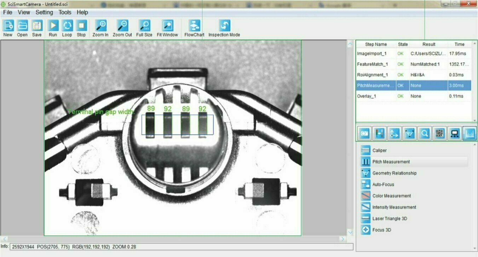The width and height of the screenshot is (478, 257).
Task: Click the H&V&A result cell
Action: 428,75
